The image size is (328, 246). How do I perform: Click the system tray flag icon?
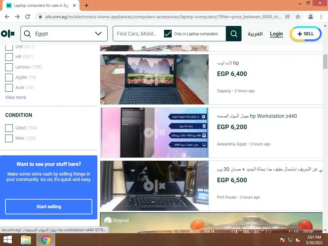283,240
